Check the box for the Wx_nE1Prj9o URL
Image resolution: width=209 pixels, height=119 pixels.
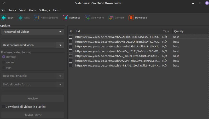click(x=71, y=51)
